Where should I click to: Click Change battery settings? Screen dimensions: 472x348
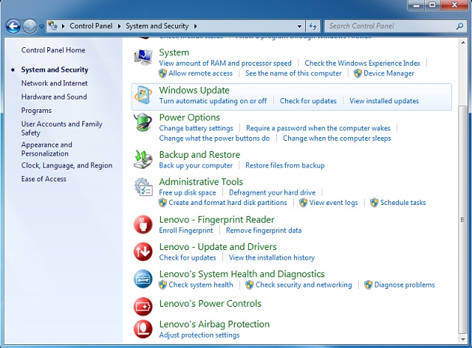(x=196, y=128)
